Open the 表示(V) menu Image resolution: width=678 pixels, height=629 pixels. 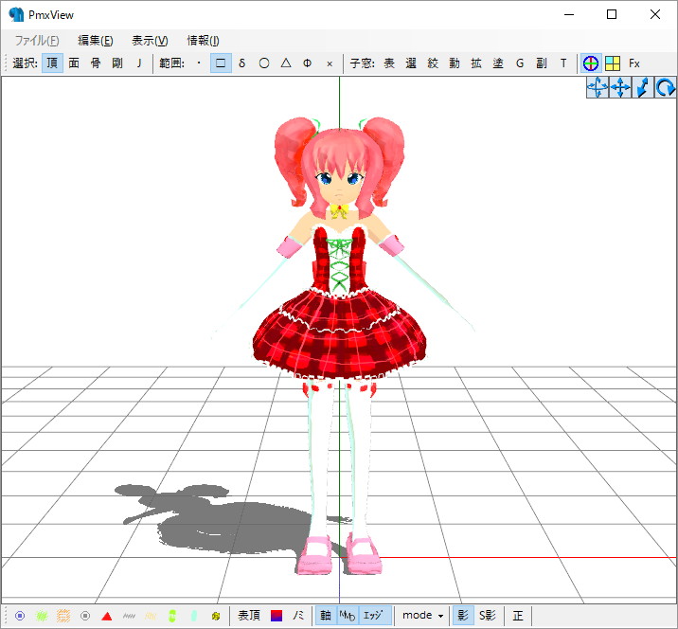point(150,41)
